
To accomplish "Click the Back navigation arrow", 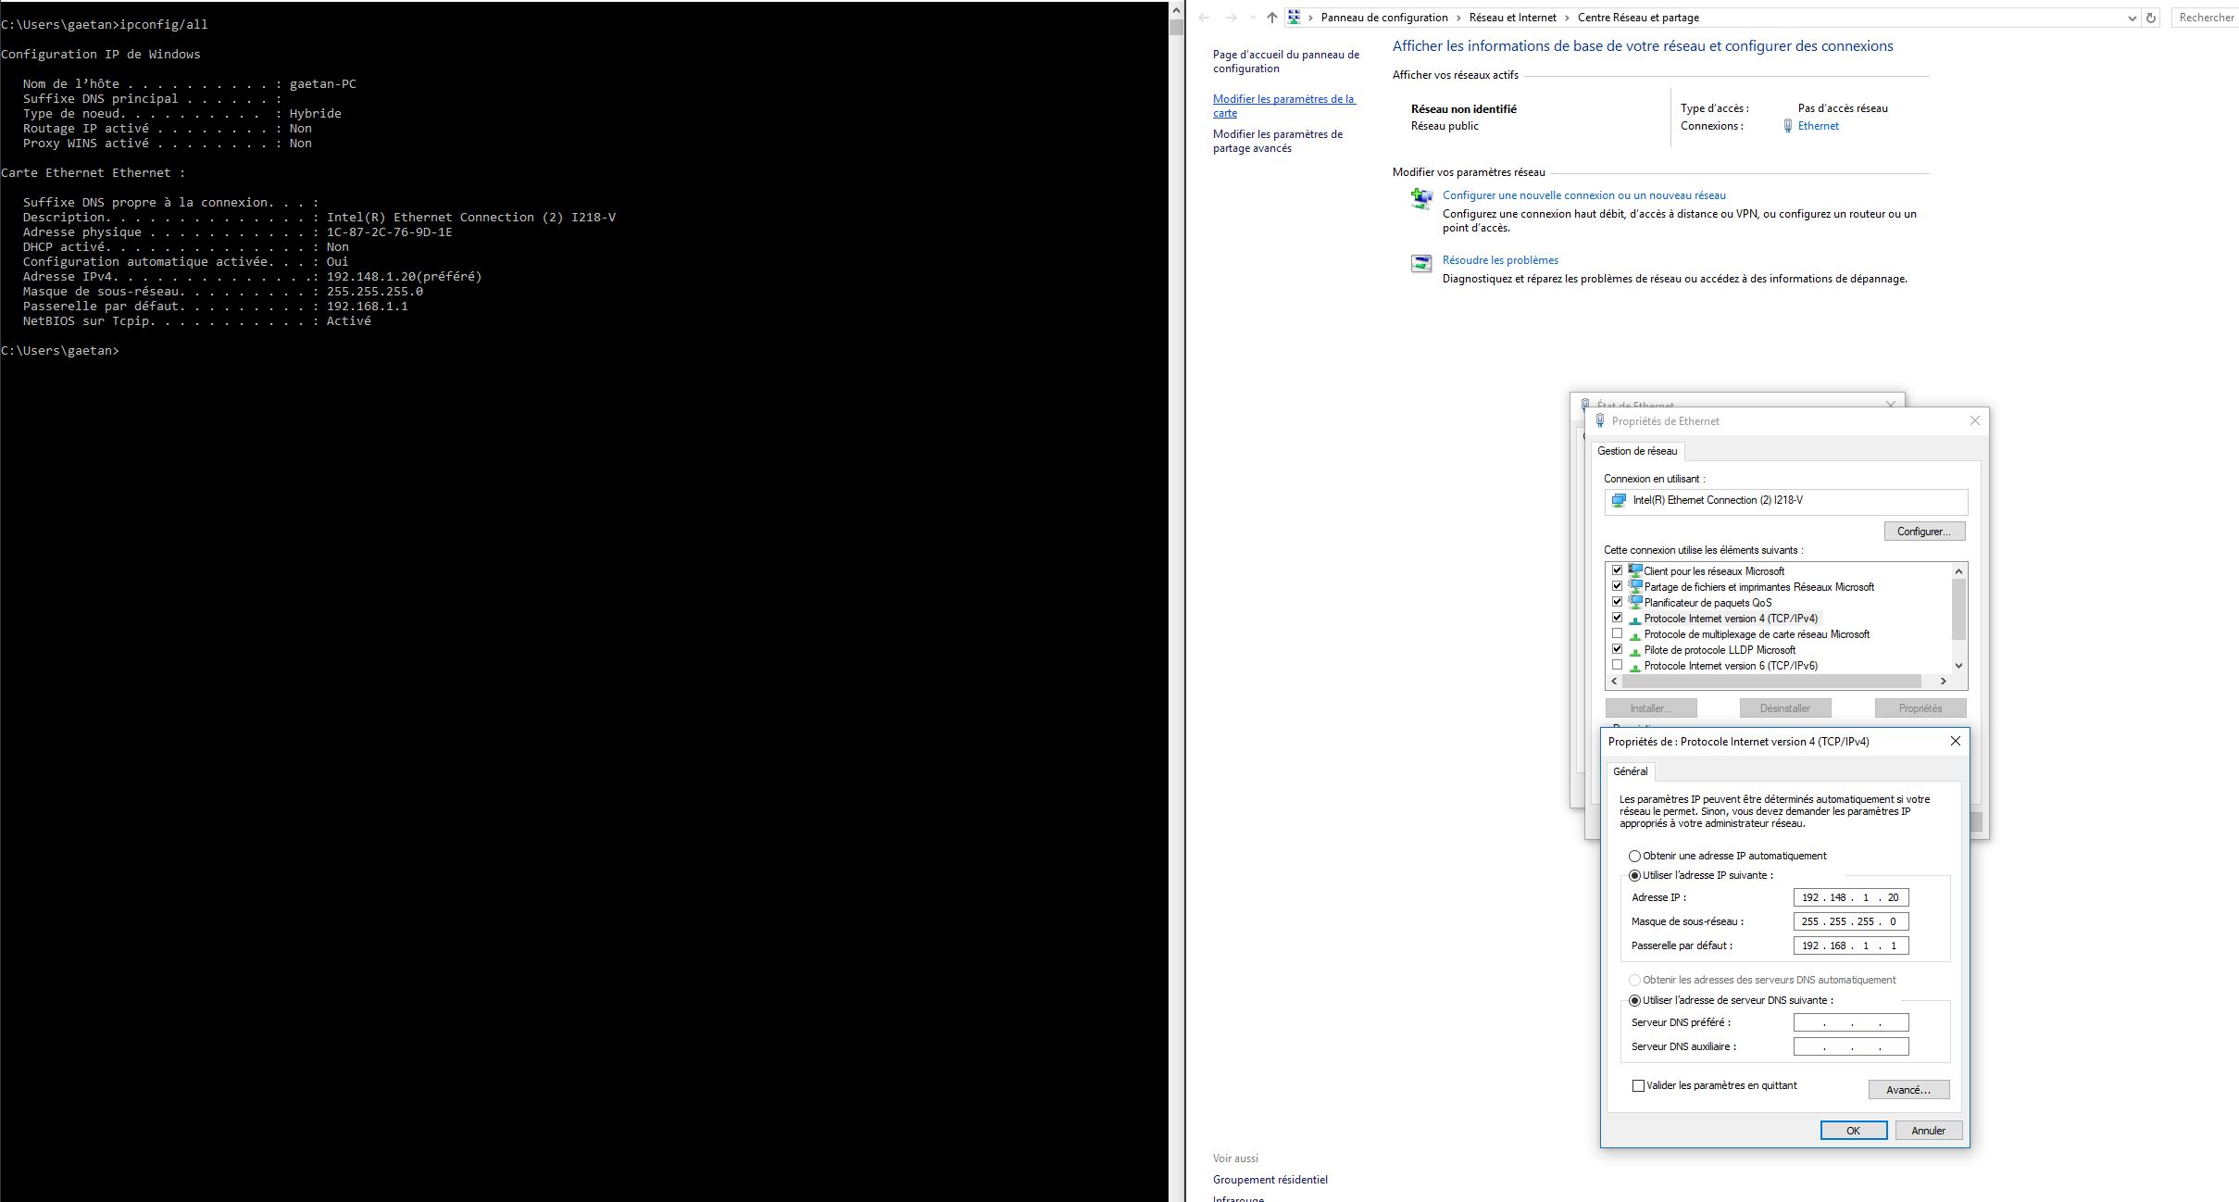I will pyautogui.click(x=1204, y=18).
